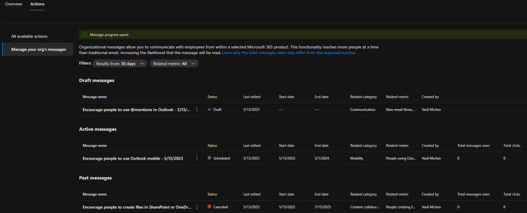Click the green success checkmark icon

85,34
